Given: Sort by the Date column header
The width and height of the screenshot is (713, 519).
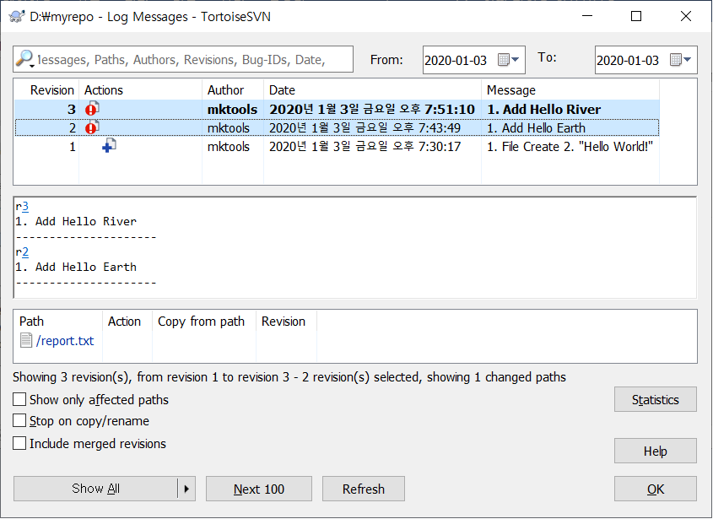Looking at the screenshot, I should pos(372,90).
